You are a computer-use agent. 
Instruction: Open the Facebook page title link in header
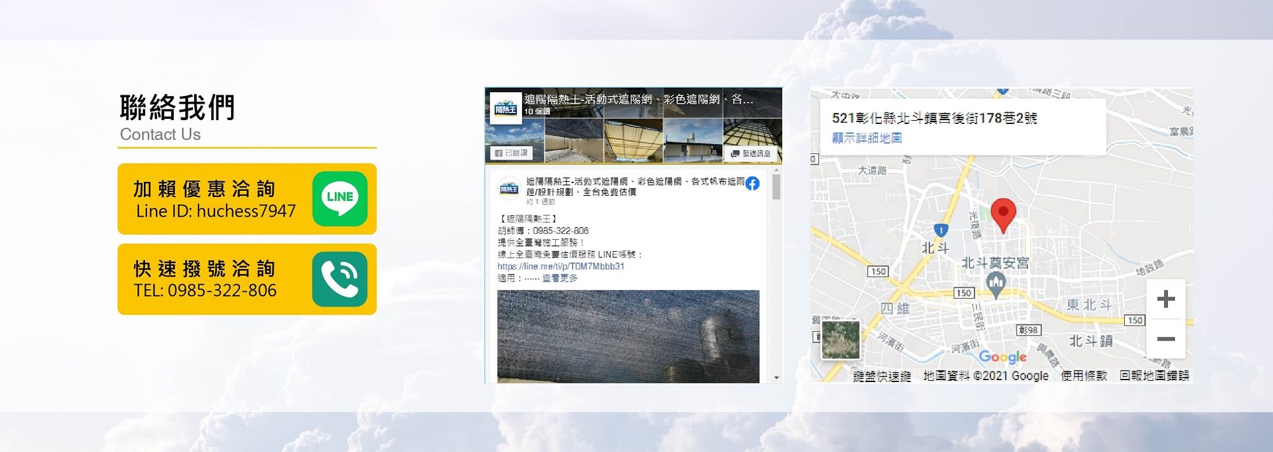pyautogui.click(x=638, y=99)
